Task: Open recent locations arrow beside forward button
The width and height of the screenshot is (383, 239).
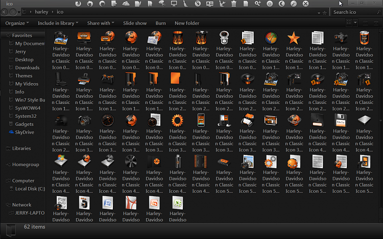Action: click(x=19, y=12)
